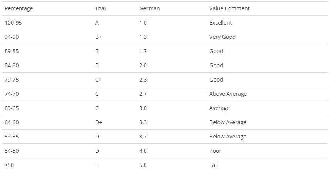Image resolution: width=330 pixels, height=175 pixels.
Task: Click the D+ Thai grade cell
Action: click(x=98, y=122)
